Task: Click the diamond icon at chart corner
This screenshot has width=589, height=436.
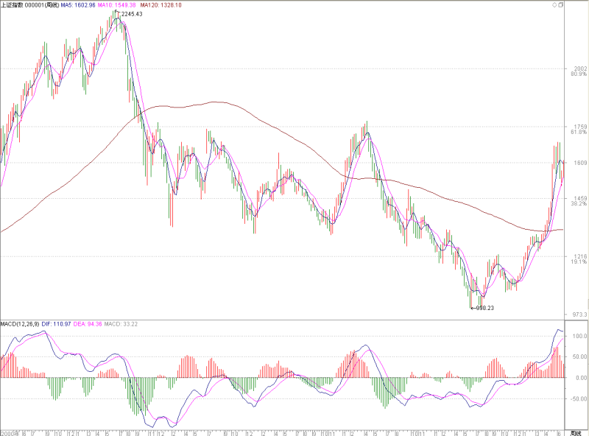Action: tap(554, 5)
